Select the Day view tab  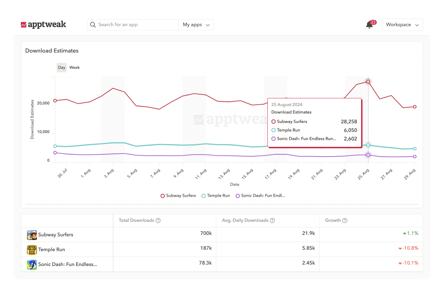point(61,67)
